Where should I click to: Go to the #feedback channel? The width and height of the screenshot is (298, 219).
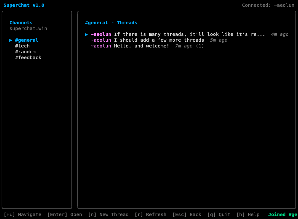[x=28, y=57]
